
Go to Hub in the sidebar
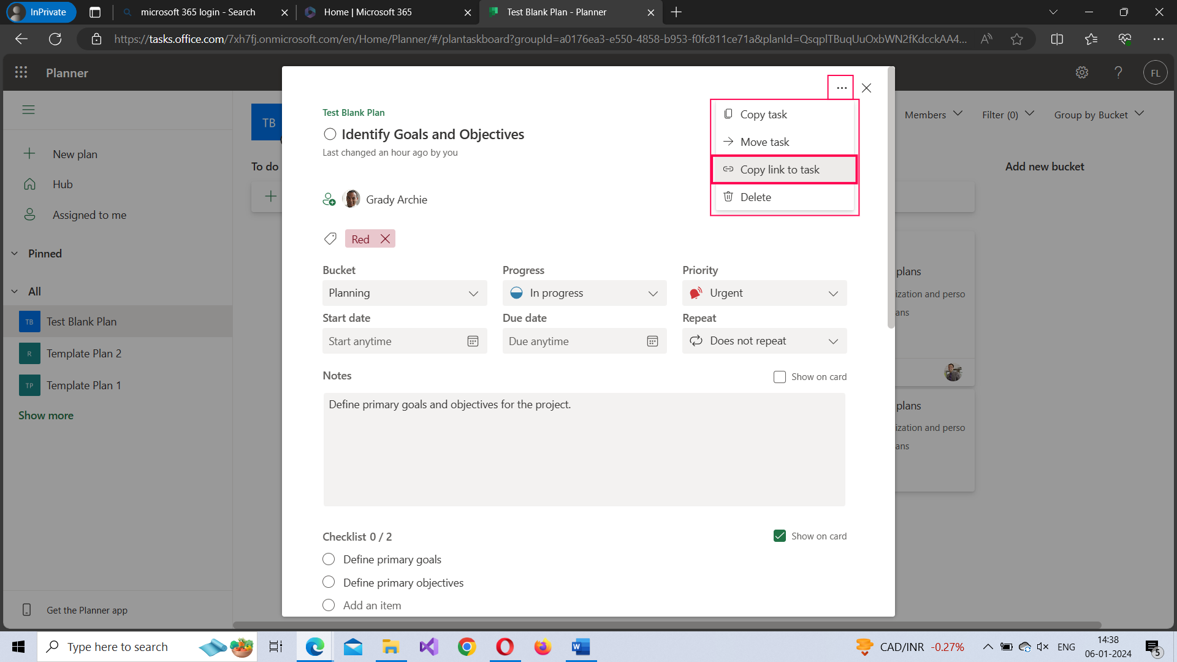click(x=63, y=184)
